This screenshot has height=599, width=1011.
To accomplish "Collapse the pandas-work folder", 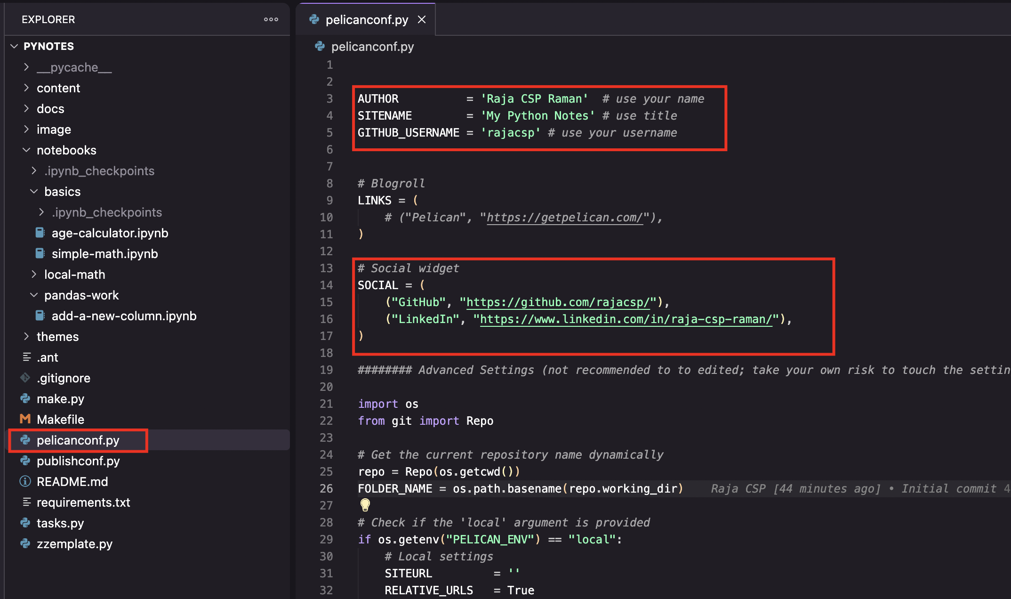I will click(34, 295).
